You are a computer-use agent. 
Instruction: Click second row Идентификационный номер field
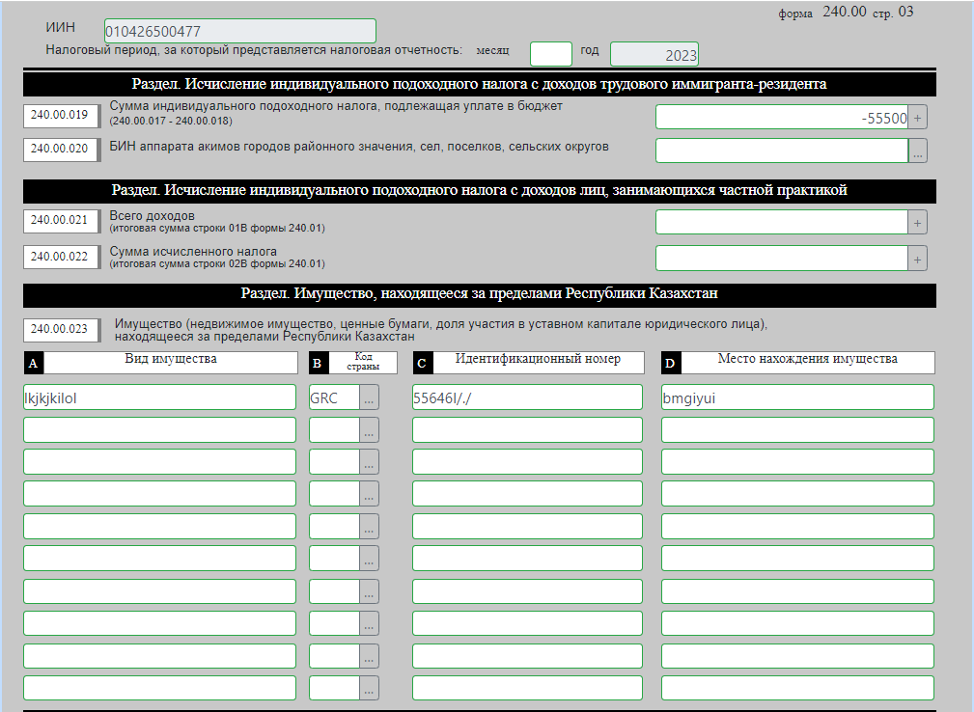coord(527,429)
